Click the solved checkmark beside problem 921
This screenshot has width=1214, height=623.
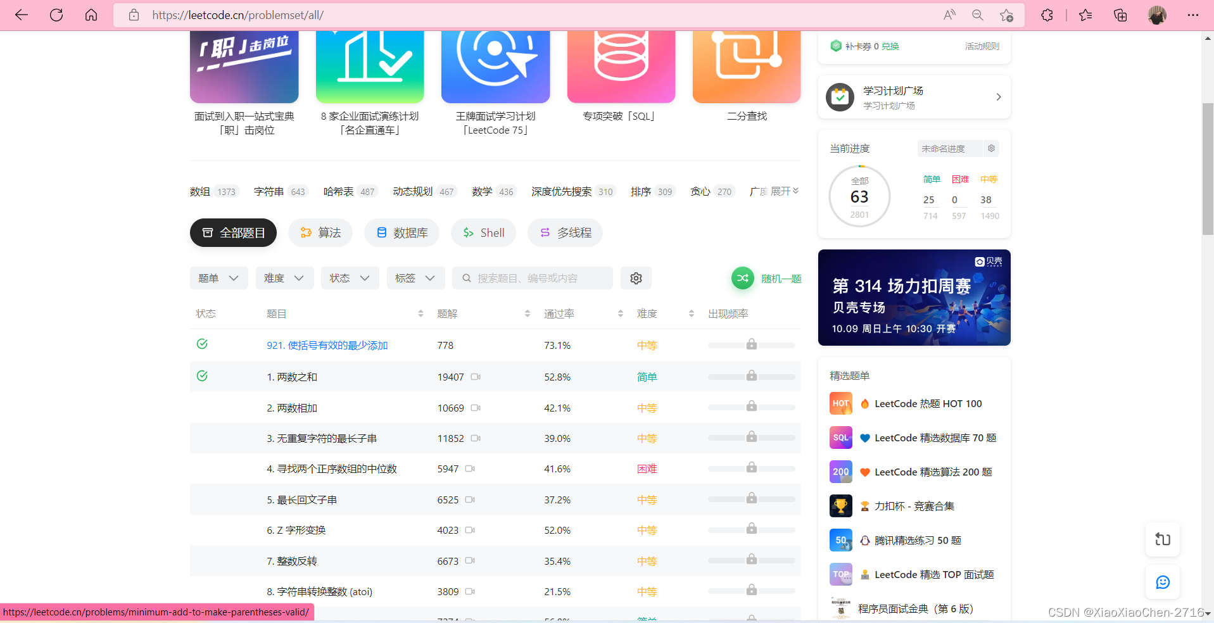(x=202, y=344)
